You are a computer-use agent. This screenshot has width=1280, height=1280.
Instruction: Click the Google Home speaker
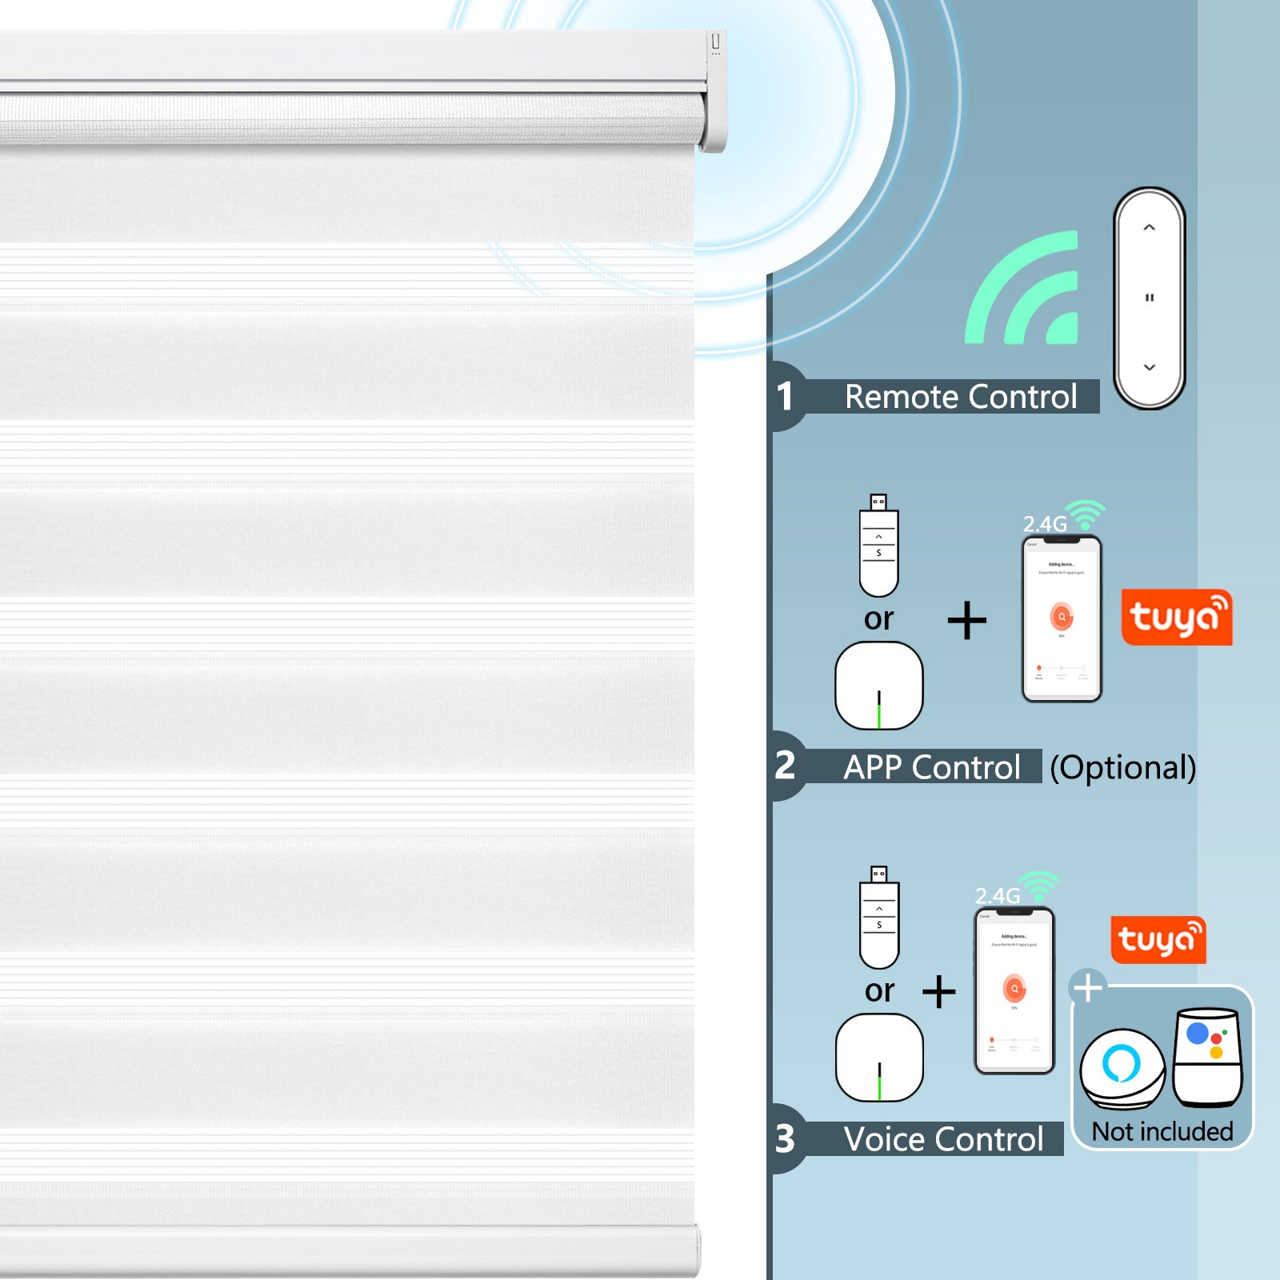pyautogui.click(x=1207, y=1057)
